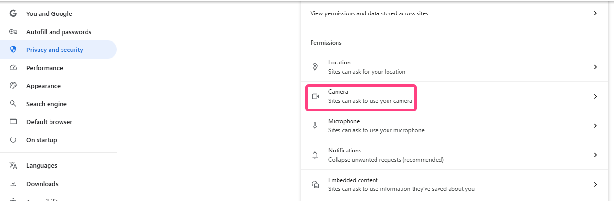
Task: Expand the Embedded content row arrow
Action: 595,184
